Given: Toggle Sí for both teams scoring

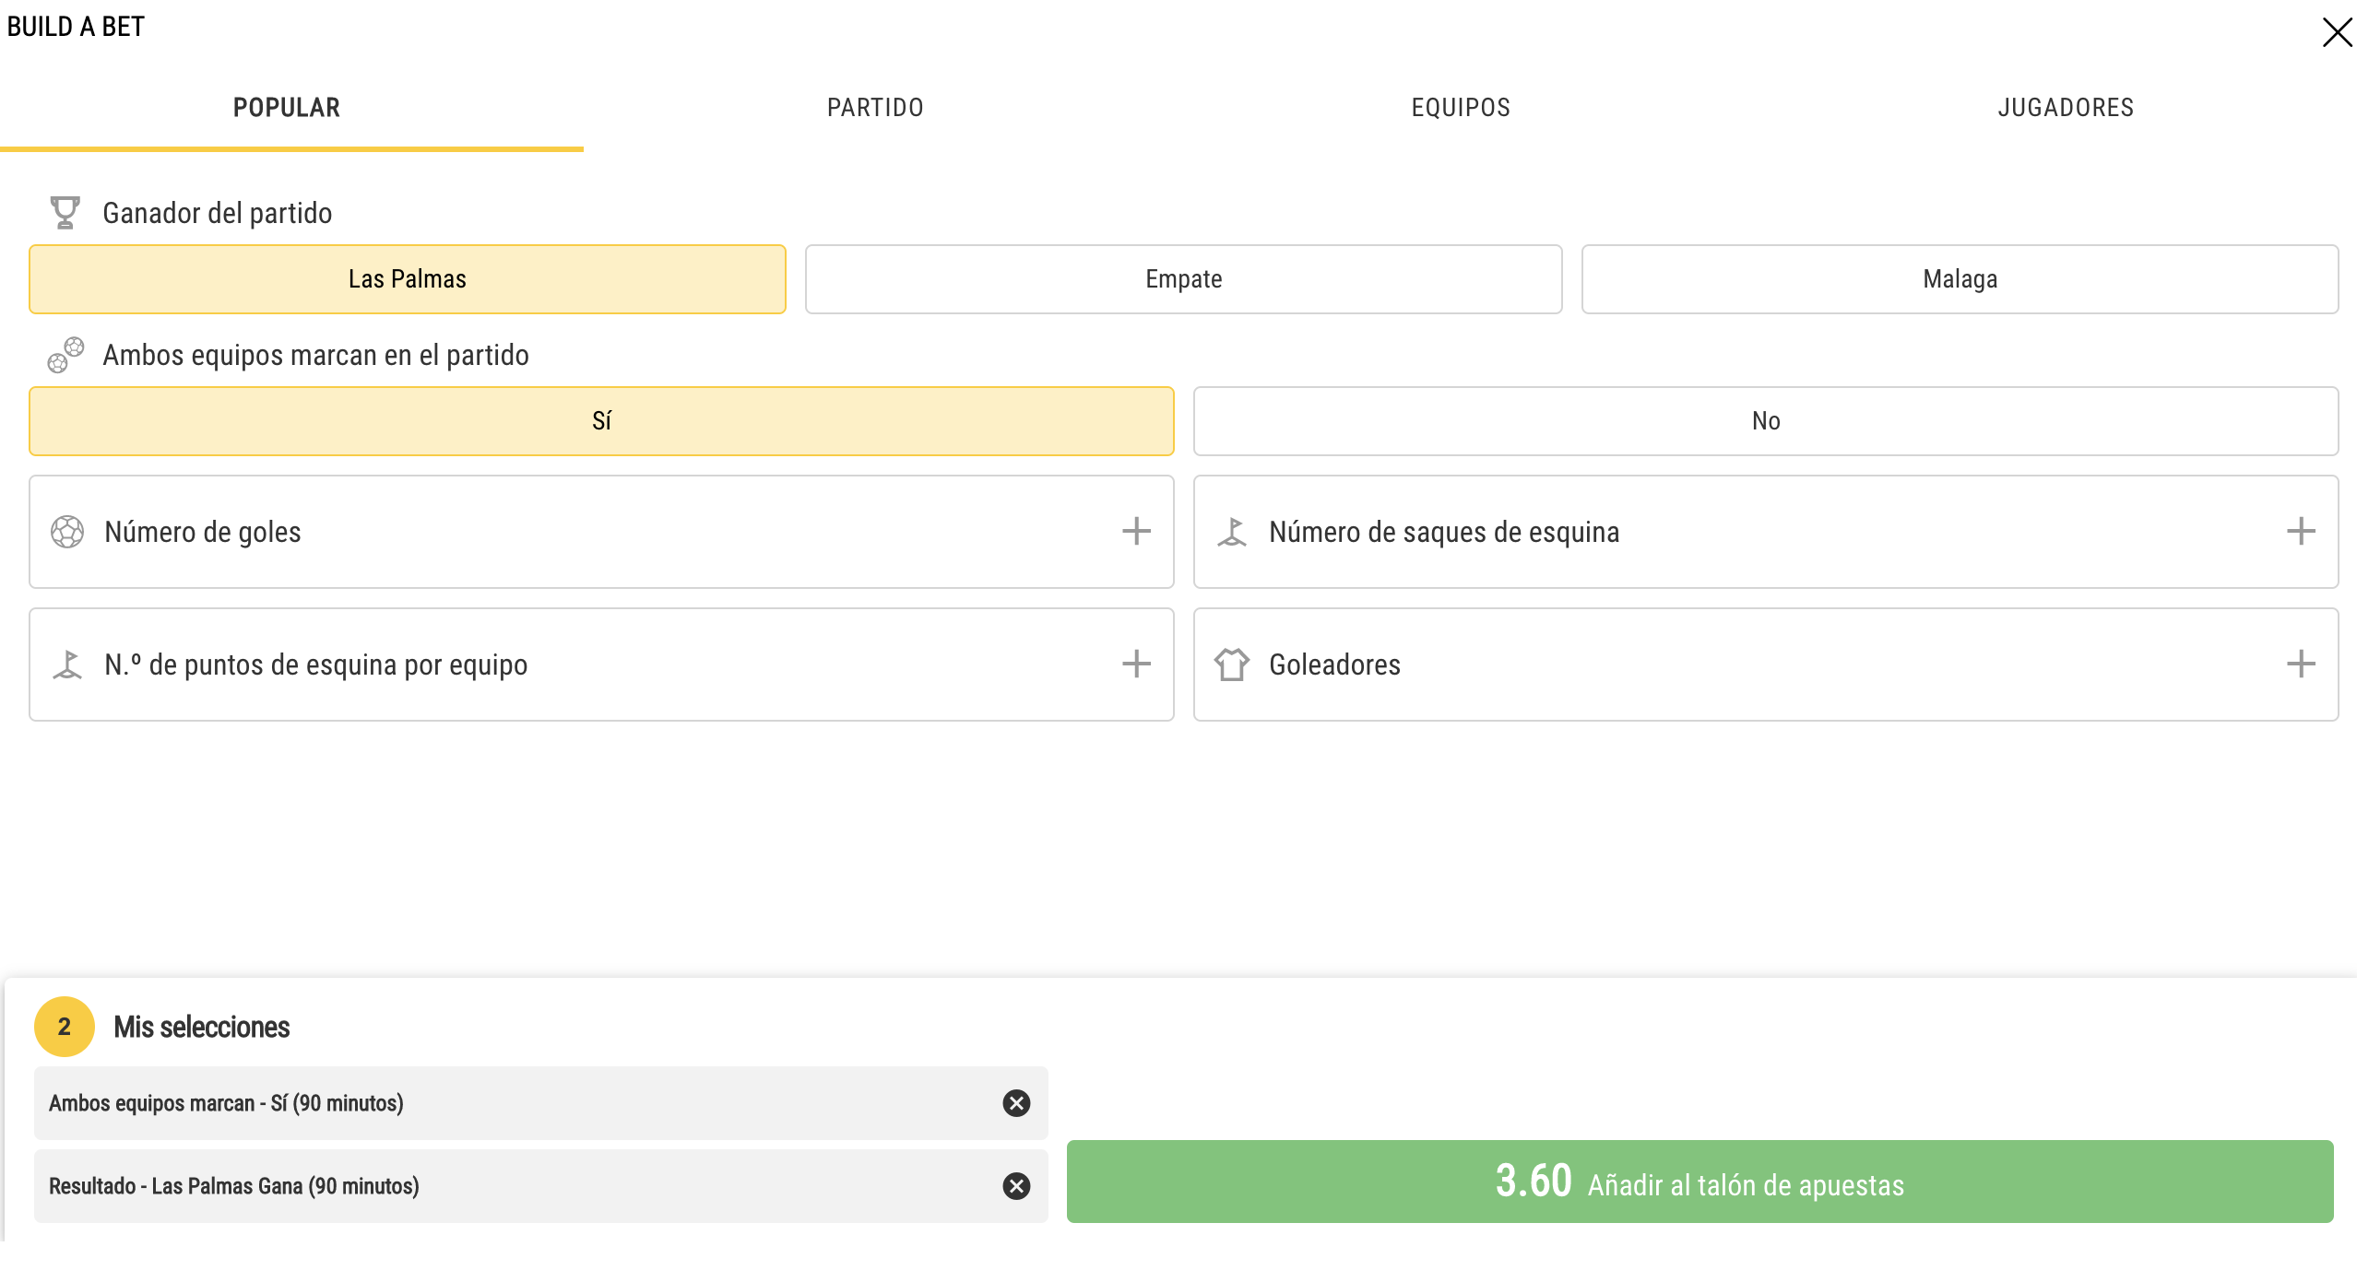Looking at the screenshot, I should [x=601, y=421].
